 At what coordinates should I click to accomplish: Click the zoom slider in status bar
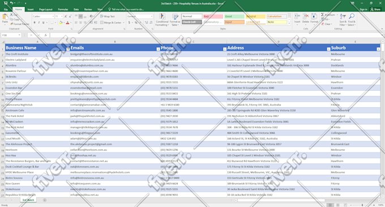coord(362,205)
